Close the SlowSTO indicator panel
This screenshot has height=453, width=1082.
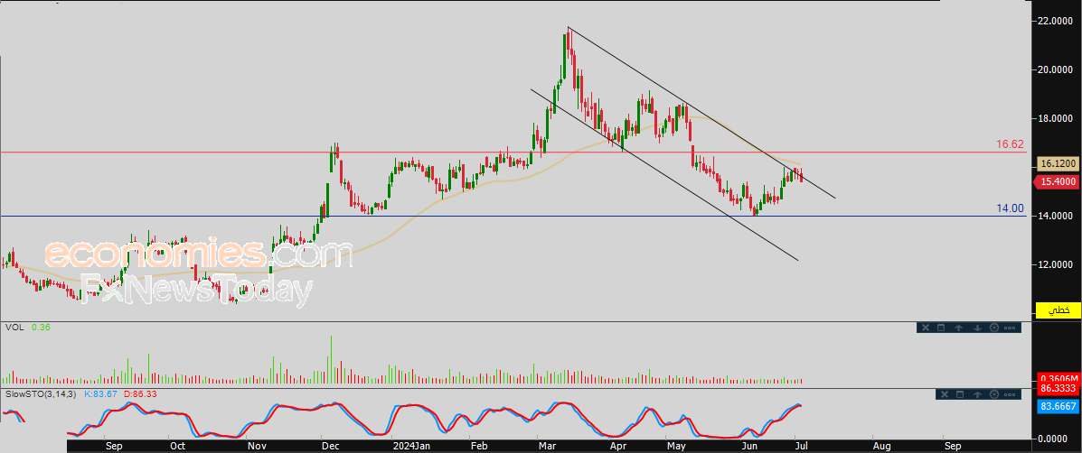pyautogui.click(x=945, y=394)
